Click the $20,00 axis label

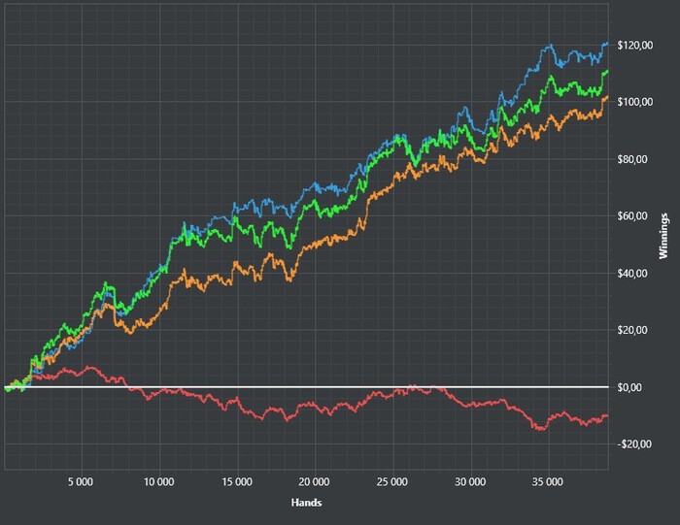click(632, 330)
